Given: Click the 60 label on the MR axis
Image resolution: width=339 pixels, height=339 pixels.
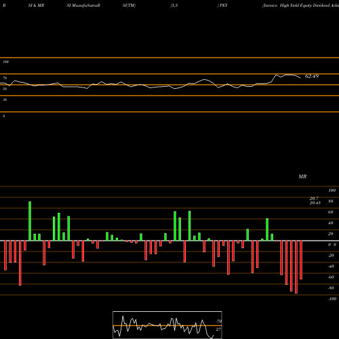Looking at the screenshot, I should [x=331, y=212].
